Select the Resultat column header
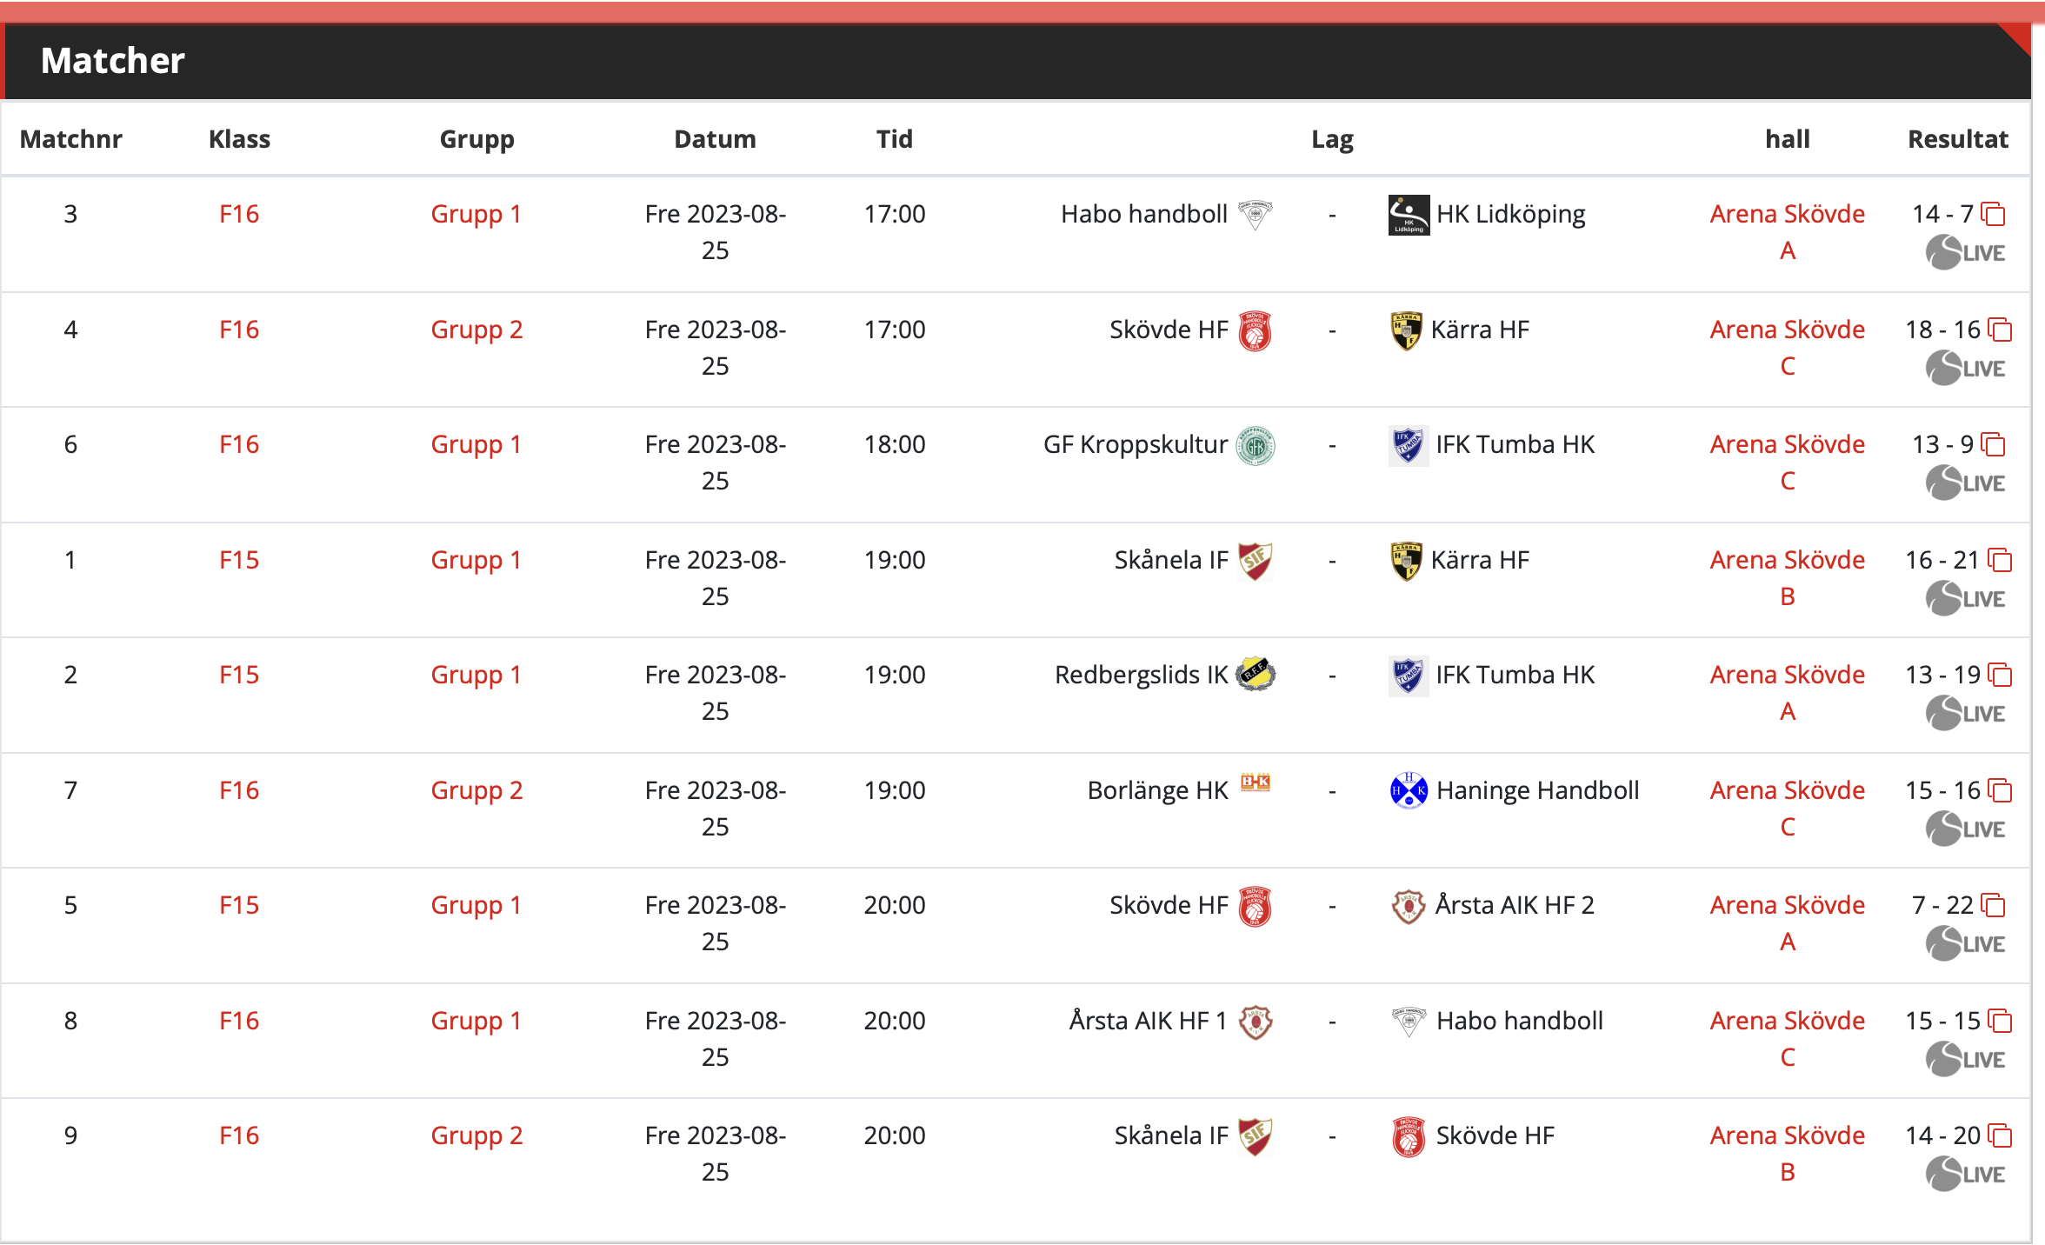This screenshot has width=2045, height=1245. 1958,139
